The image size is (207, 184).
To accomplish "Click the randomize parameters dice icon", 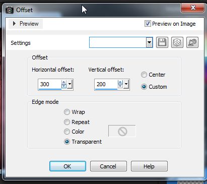I will coord(177,42).
